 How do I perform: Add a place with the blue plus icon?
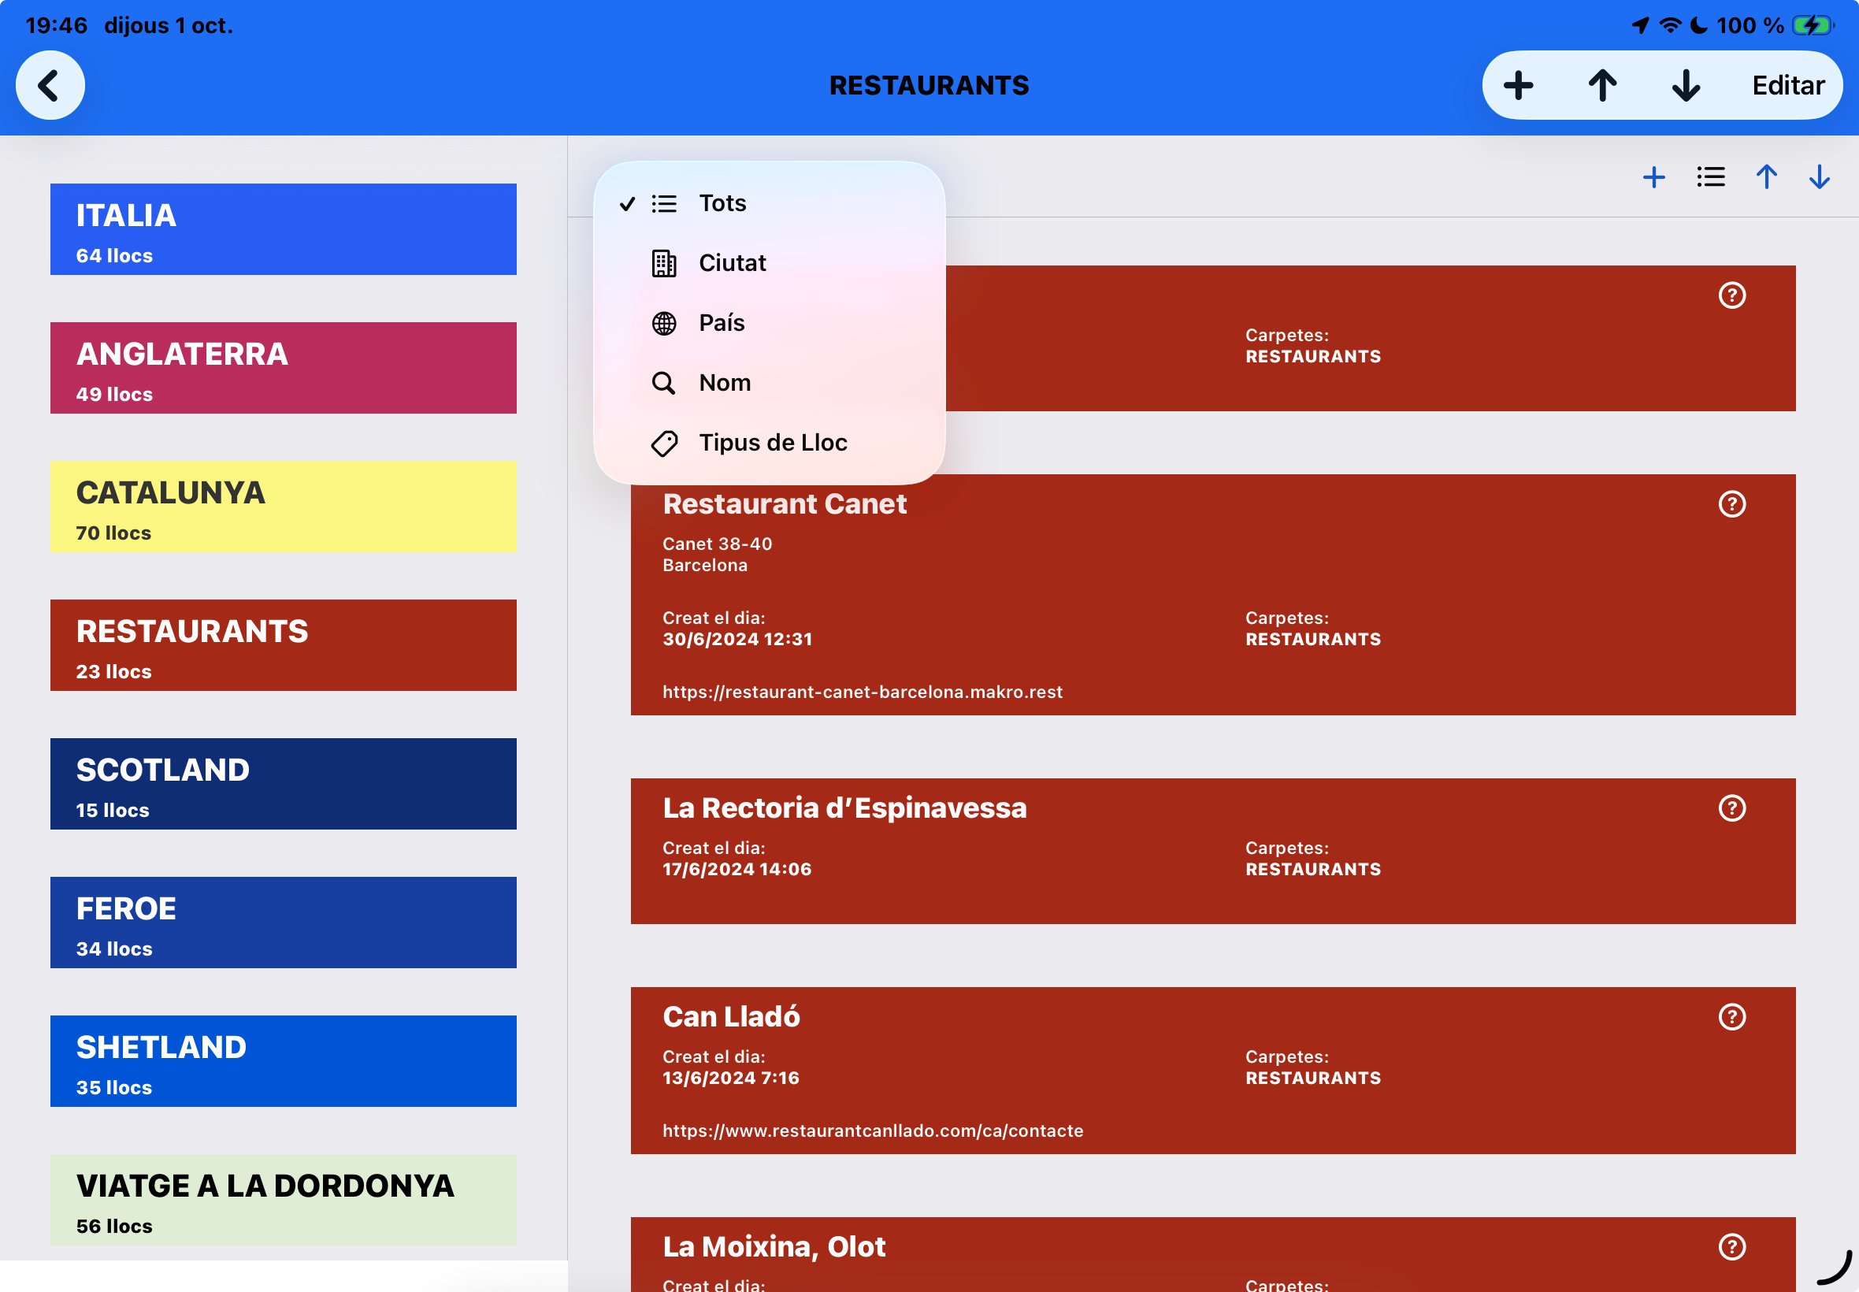pos(1654,176)
